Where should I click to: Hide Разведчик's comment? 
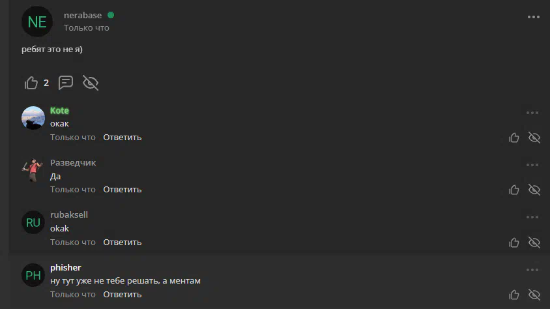(x=534, y=190)
